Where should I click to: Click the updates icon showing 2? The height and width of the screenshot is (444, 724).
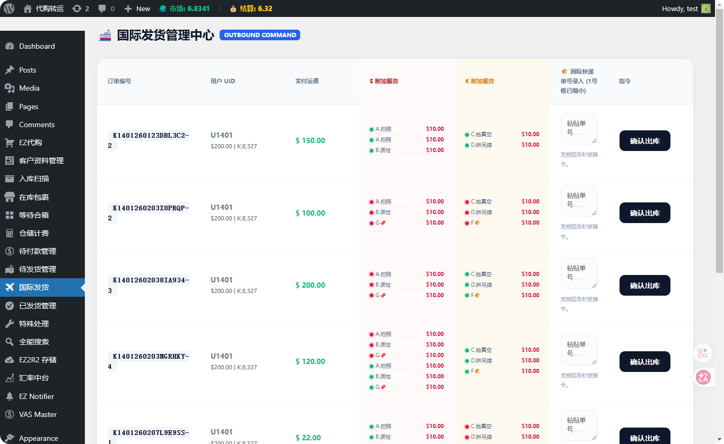click(77, 8)
